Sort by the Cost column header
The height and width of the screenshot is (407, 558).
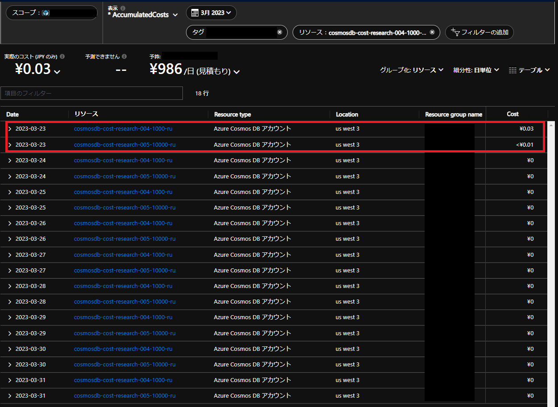pyautogui.click(x=513, y=114)
